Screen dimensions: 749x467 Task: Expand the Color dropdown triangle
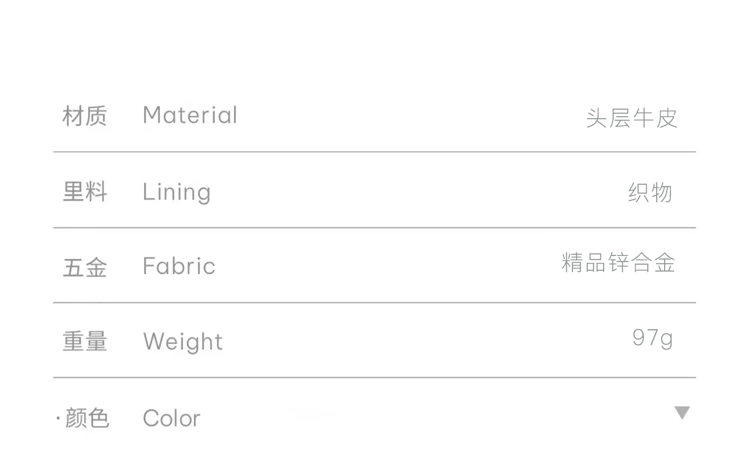682,413
